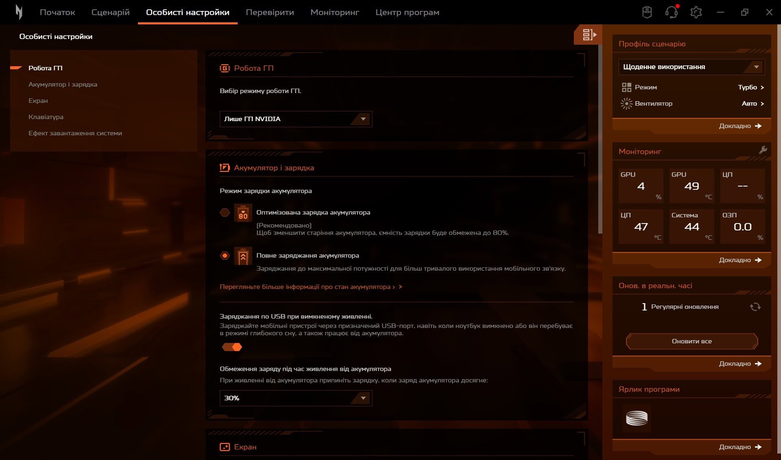Screen dimensions: 781x460
Task: Open the Лише ГП NVIDIA GPU mode dropdown
Action: [x=295, y=119]
